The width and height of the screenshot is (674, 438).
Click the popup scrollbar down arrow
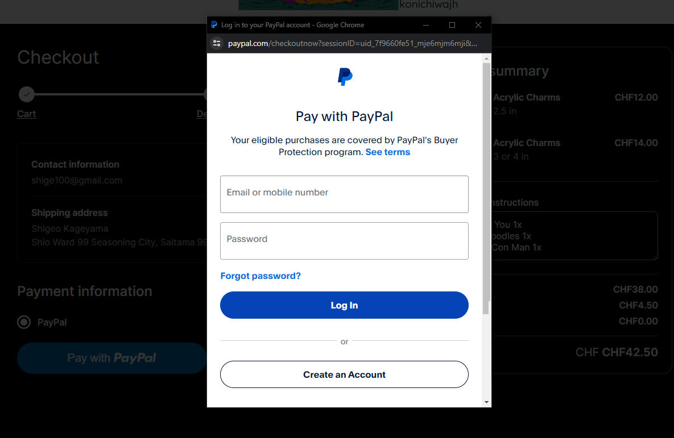486,402
